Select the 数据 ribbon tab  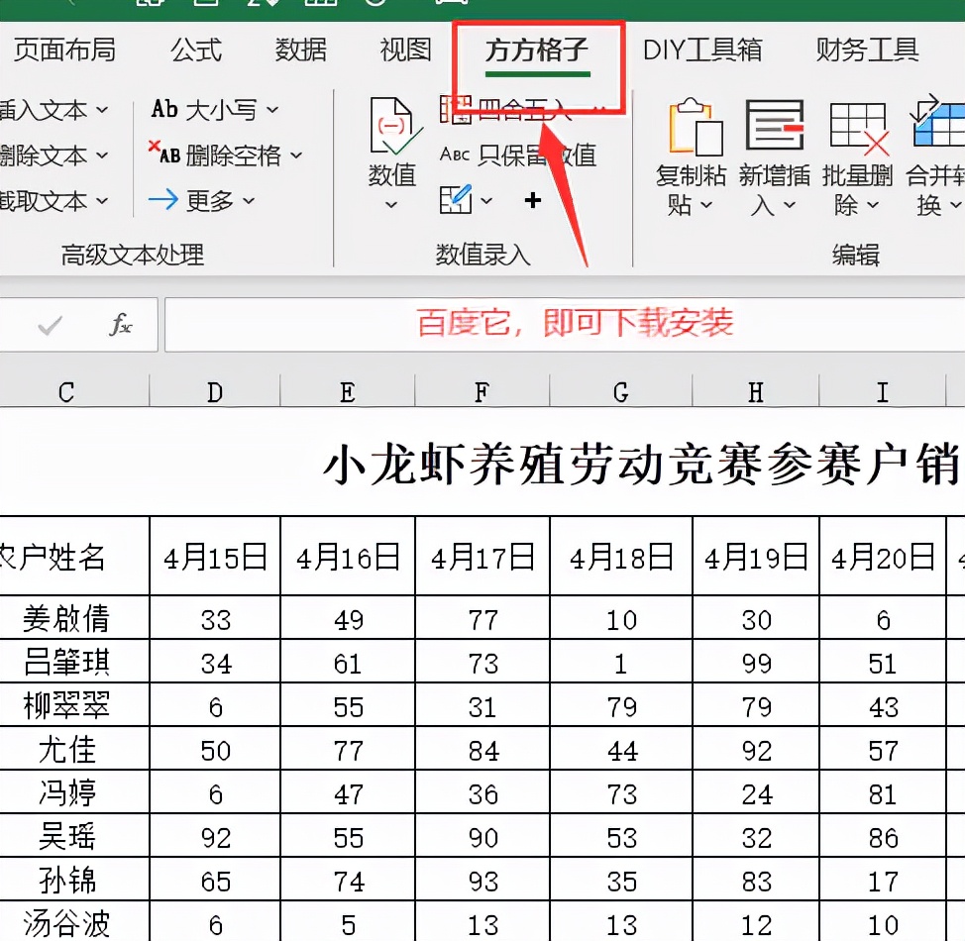pos(299,50)
